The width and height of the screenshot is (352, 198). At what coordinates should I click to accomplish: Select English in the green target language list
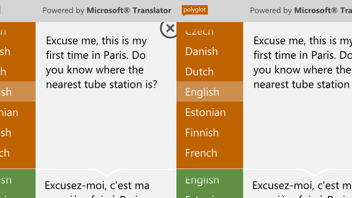click(x=202, y=180)
